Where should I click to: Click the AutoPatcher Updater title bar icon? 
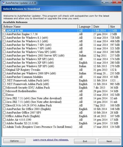(x=3, y=3)
